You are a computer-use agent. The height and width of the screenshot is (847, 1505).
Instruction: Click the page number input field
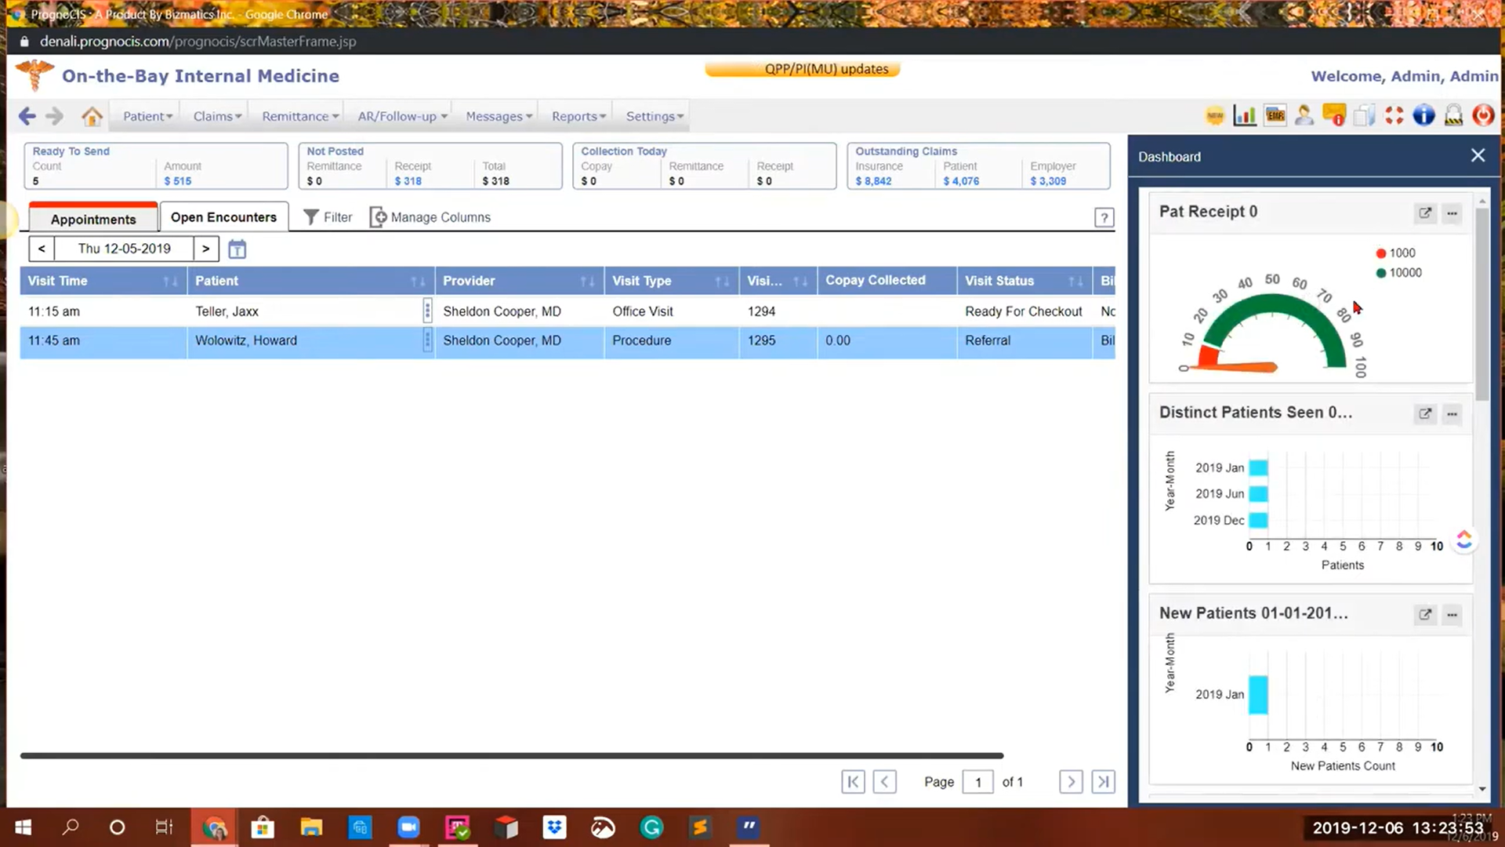tap(977, 782)
